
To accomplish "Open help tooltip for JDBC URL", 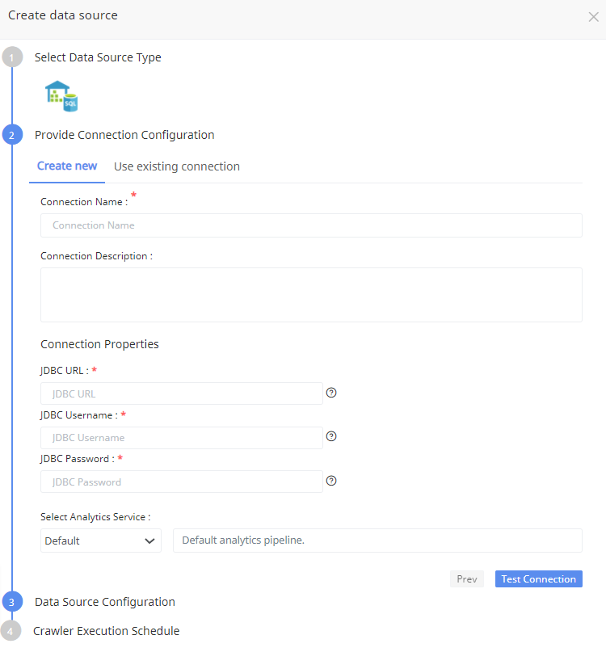I will point(331,393).
